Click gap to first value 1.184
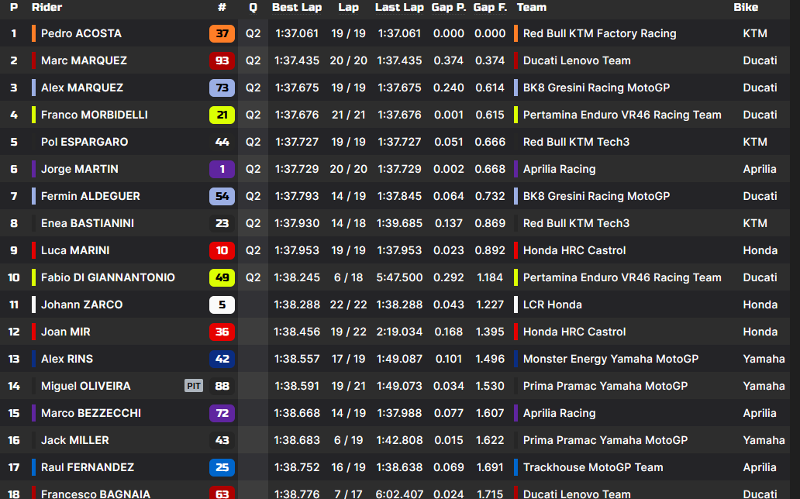 pos(490,277)
